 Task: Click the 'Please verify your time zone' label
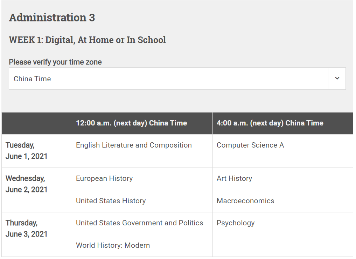(x=55, y=62)
